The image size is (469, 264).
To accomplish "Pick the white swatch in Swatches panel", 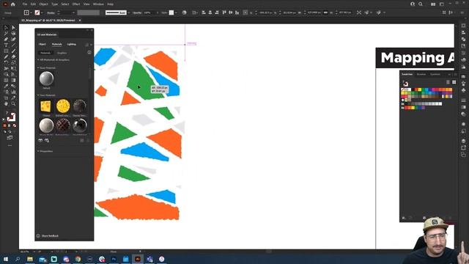I will (410, 89).
